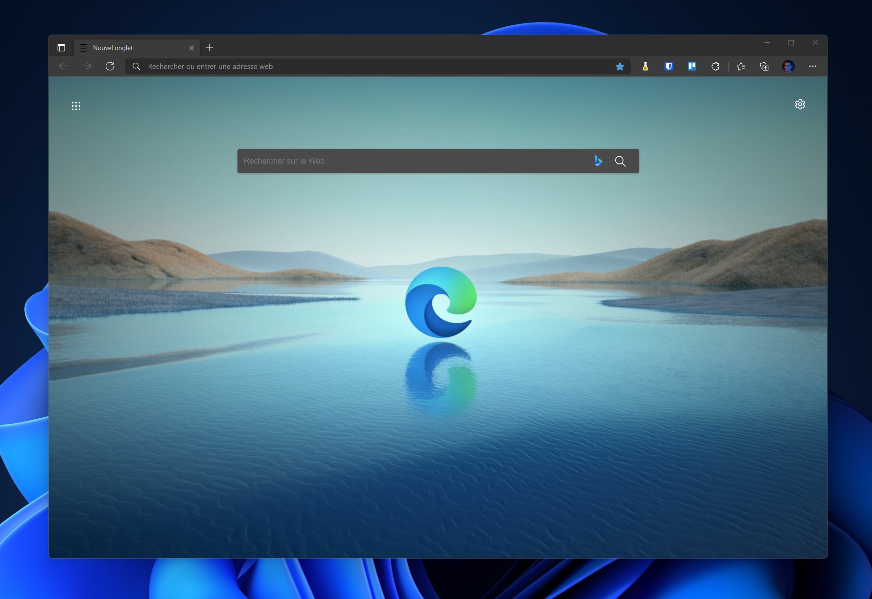Screen dimensions: 872x599
Task: Open the Trello extension icon
Action: click(x=692, y=67)
